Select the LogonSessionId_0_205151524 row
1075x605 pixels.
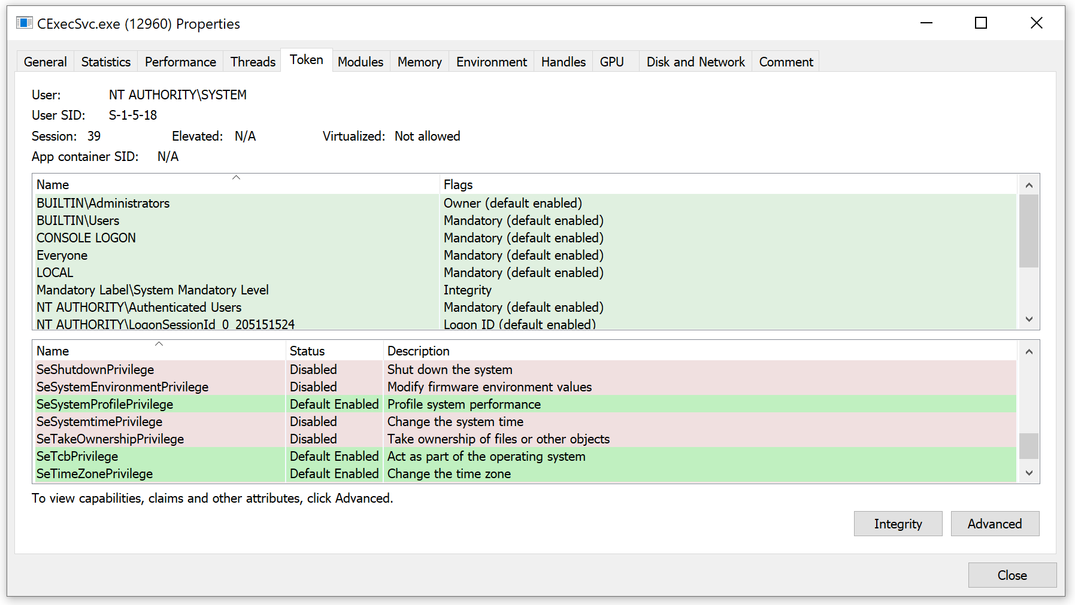pos(525,323)
